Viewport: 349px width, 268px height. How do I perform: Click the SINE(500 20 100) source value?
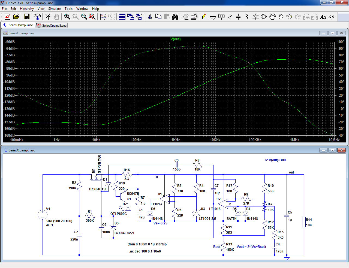pyautogui.click(x=59, y=221)
